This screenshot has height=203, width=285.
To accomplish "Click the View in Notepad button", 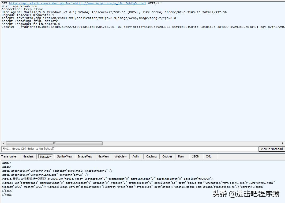I will [x=272, y=149].
